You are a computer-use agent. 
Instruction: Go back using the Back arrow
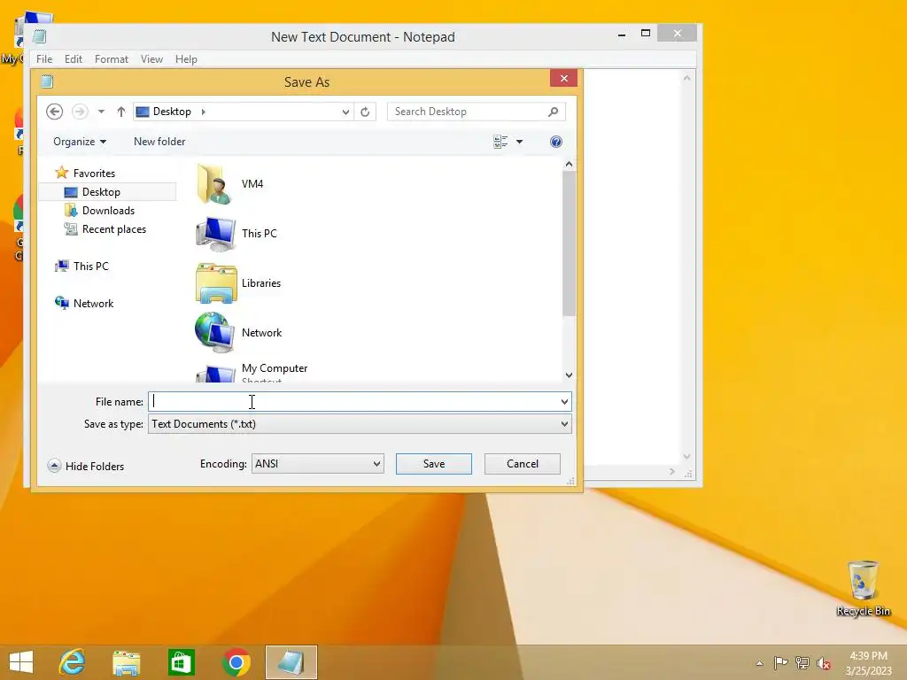(x=54, y=112)
